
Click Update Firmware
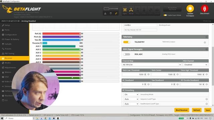[x=190, y=11]
